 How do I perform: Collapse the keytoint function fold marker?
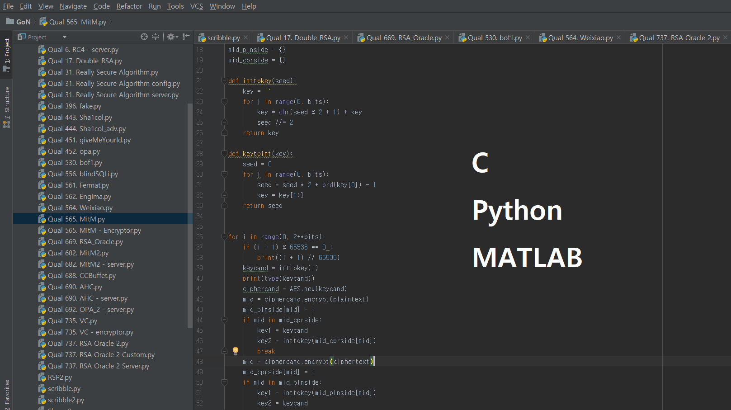click(x=224, y=154)
